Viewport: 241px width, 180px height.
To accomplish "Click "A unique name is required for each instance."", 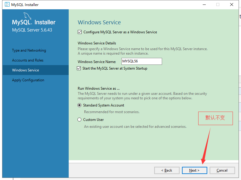I will [113, 53].
